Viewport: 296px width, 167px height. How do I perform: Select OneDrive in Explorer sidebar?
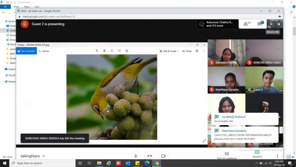(x=10, y=69)
